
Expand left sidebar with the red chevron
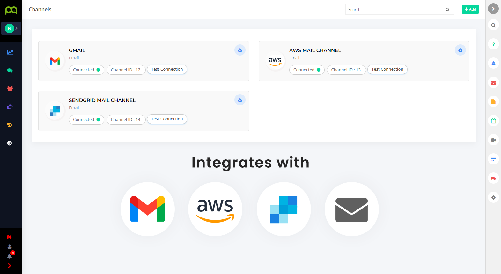point(10,266)
